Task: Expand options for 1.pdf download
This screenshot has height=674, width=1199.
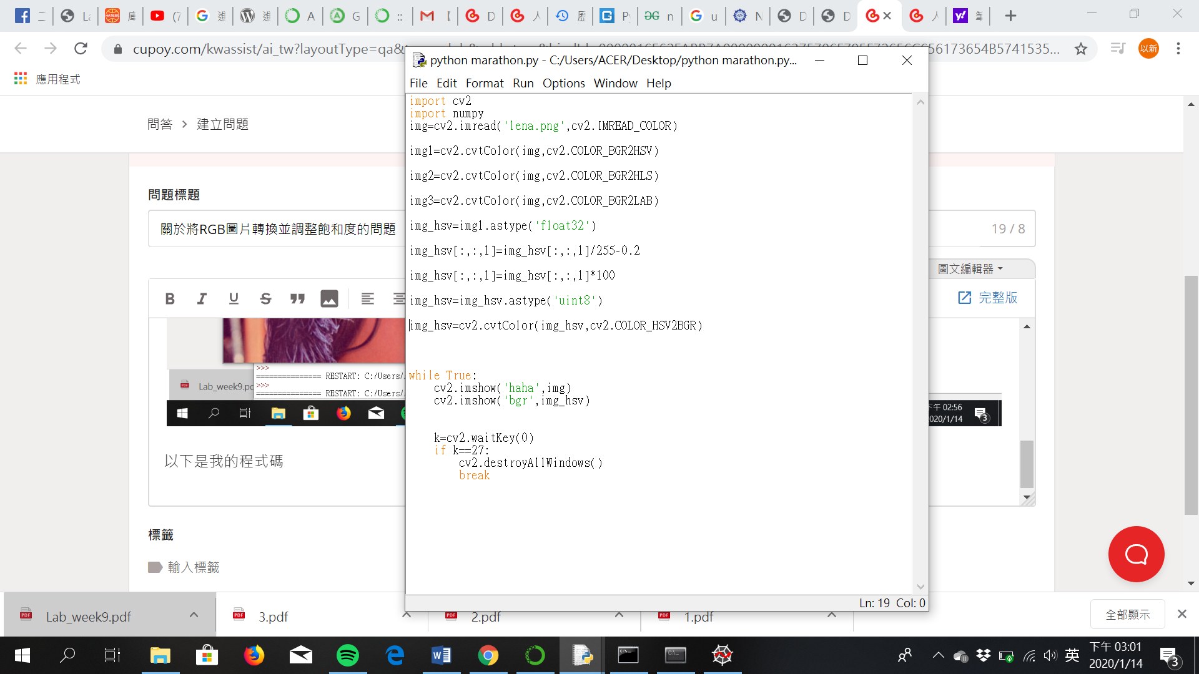Action: (831, 615)
